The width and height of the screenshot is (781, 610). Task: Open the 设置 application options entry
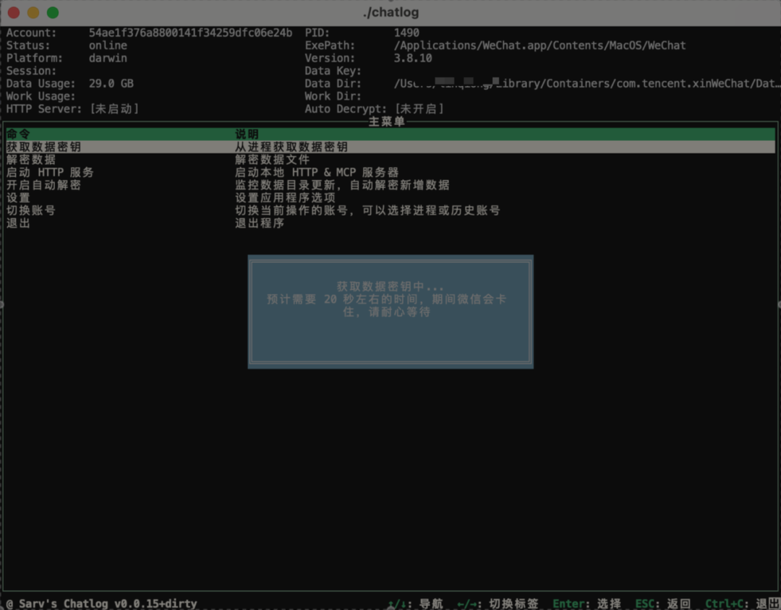click(x=17, y=197)
